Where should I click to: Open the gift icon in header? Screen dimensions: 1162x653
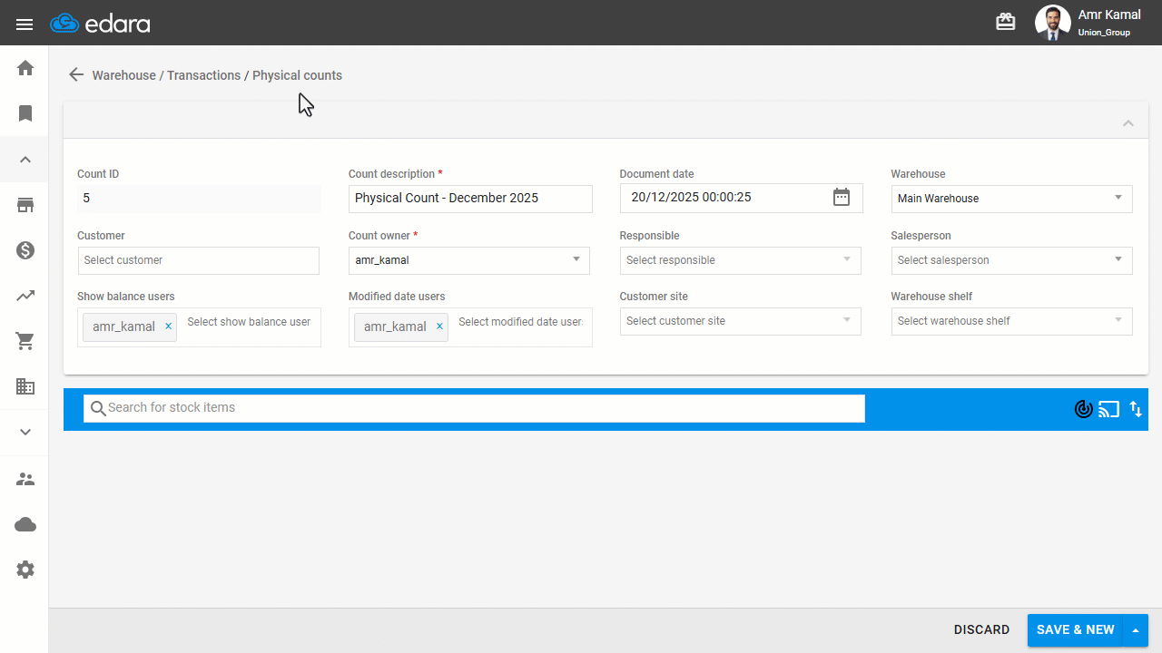(1006, 23)
